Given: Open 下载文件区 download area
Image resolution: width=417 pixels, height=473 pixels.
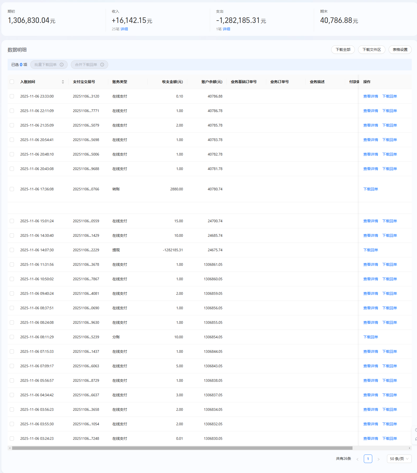Looking at the screenshot, I should click(371, 50).
